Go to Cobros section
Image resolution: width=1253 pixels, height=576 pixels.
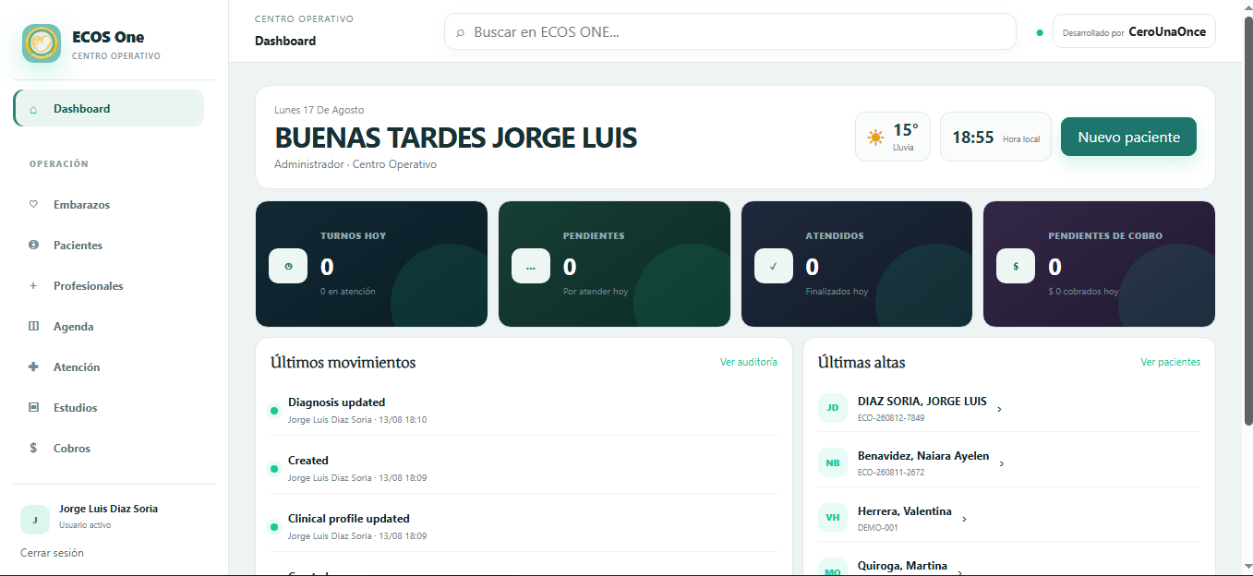coord(109,448)
